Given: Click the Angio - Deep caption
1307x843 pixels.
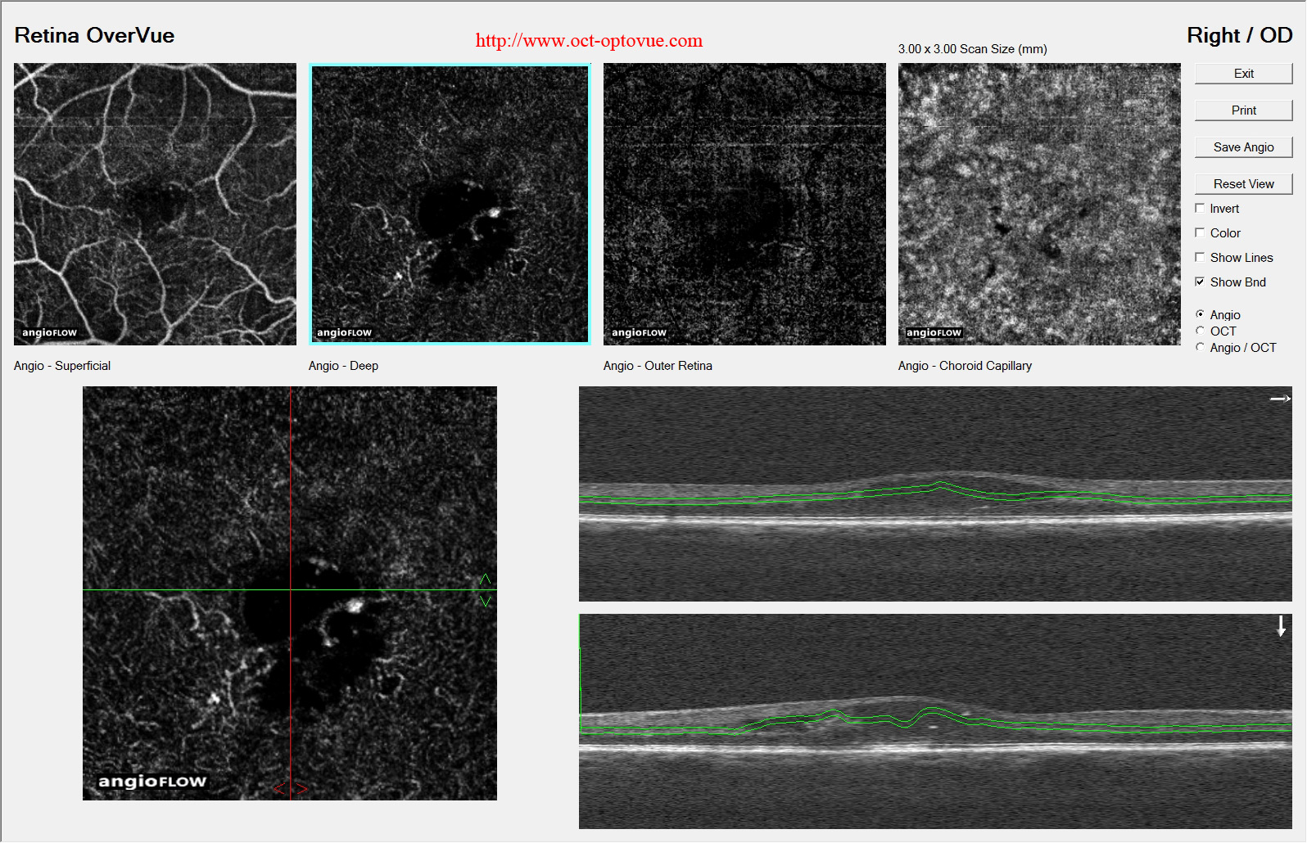Looking at the screenshot, I should (x=343, y=366).
